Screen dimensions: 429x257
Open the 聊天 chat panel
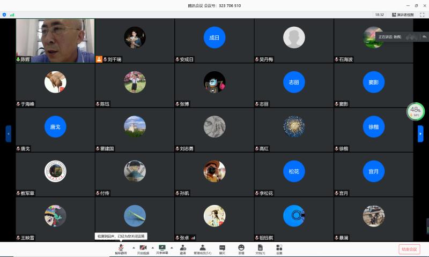pos(222,249)
